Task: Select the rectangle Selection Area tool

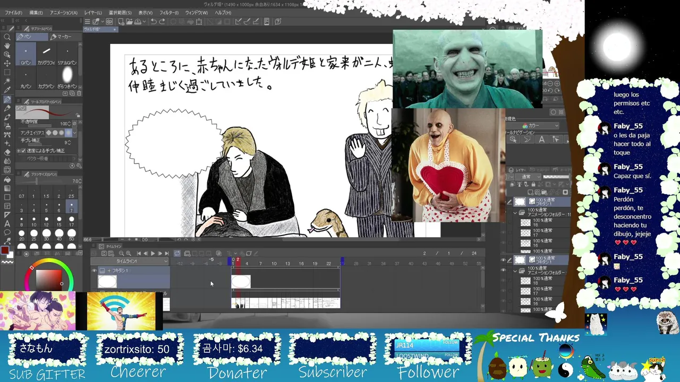Action: tap(7, 73)
